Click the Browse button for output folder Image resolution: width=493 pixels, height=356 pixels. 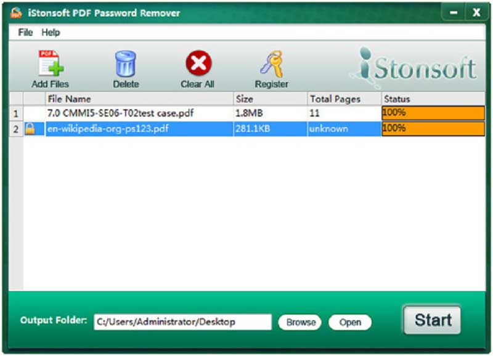click(x=299, y=321)
